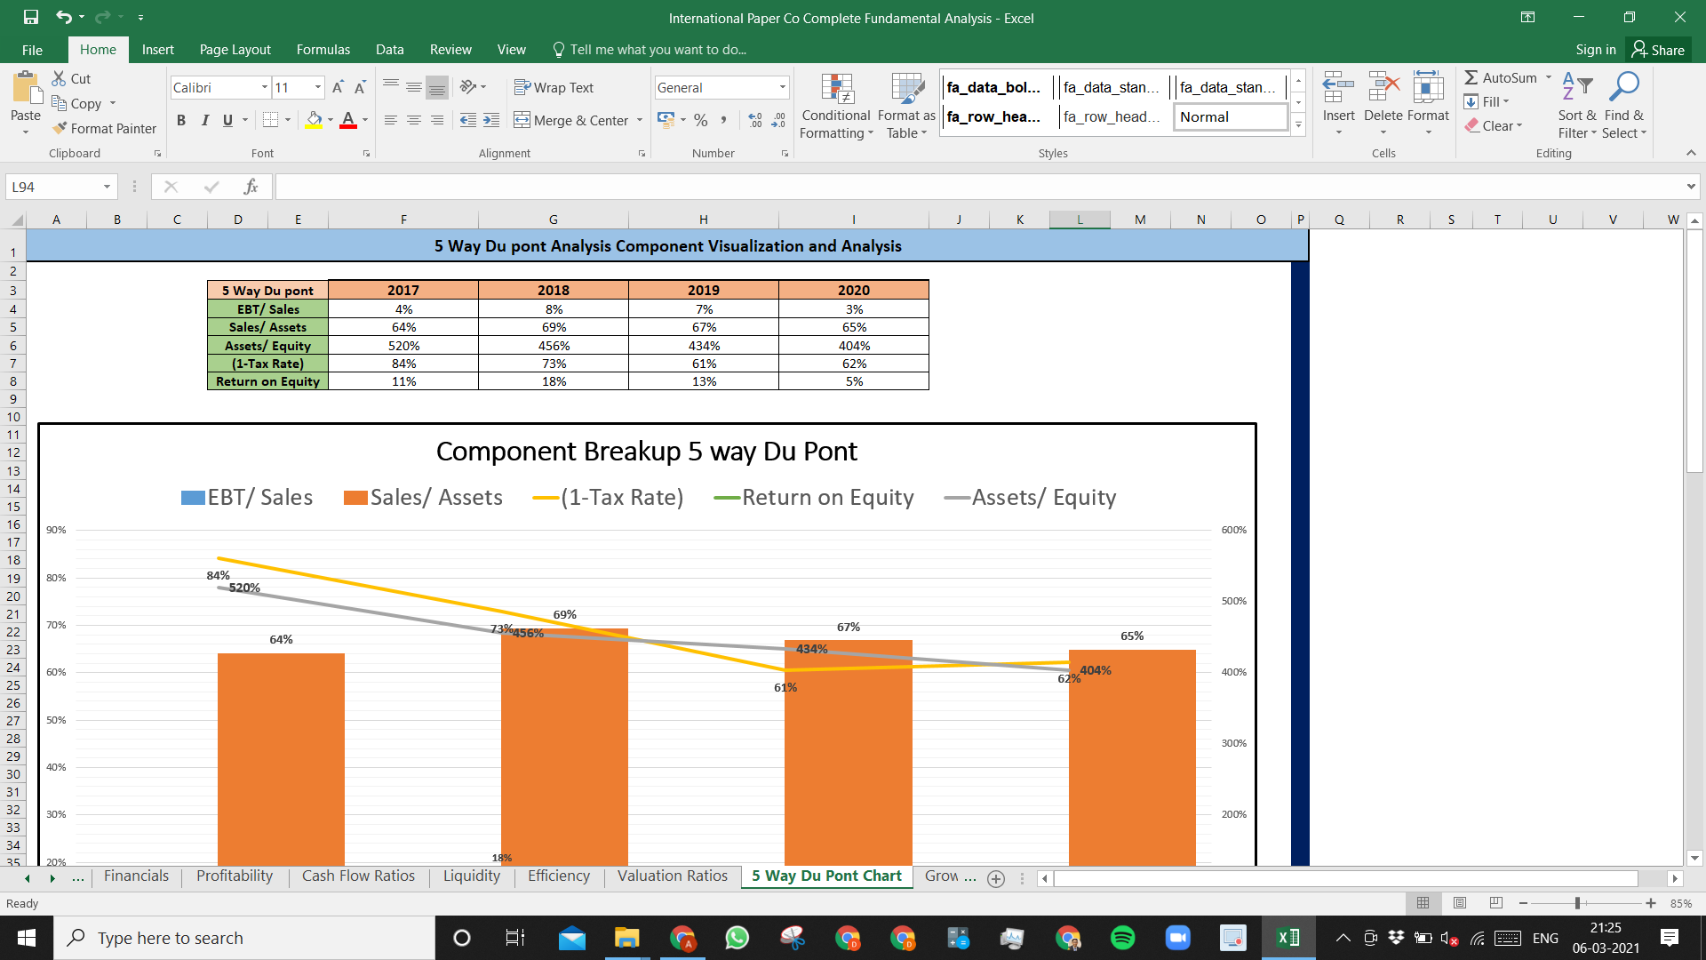Open the font size dropdown
Image resolution: width=1706 pixels, height=960 pixels.
(x=318, y=87)
